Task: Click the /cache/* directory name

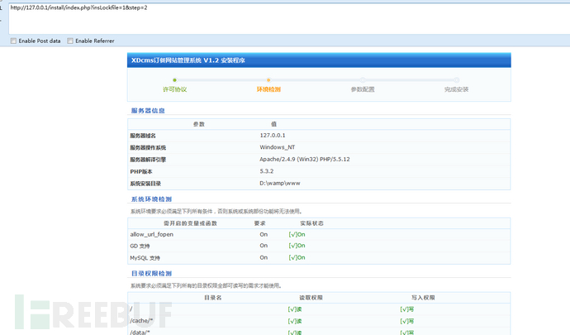Action: (x=141, y=321)
